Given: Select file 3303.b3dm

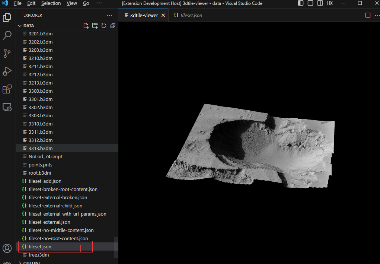Looking at the screenshot, I should click(x=67, y=116).
